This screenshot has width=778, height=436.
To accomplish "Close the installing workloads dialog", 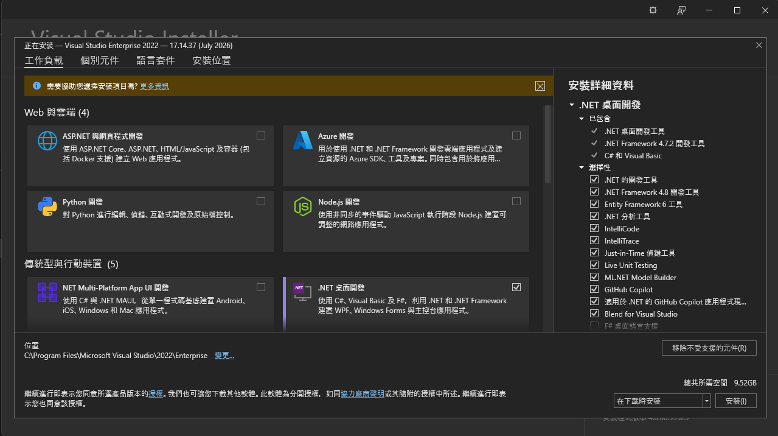I will click(x=759, y=45).
